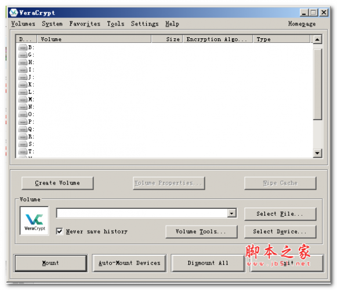Screen dimensions: 337x290
Task: Open the volume path dropdown arrow
Action: [231, 213]
